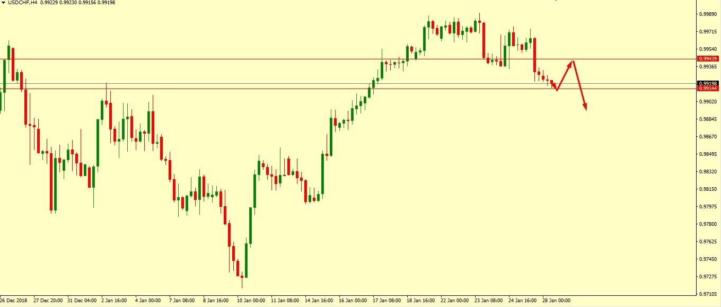Click the black 0.99198 current price tag
Image resolution: width=721 pixels, height=307 pixels.
coord(708,83)
